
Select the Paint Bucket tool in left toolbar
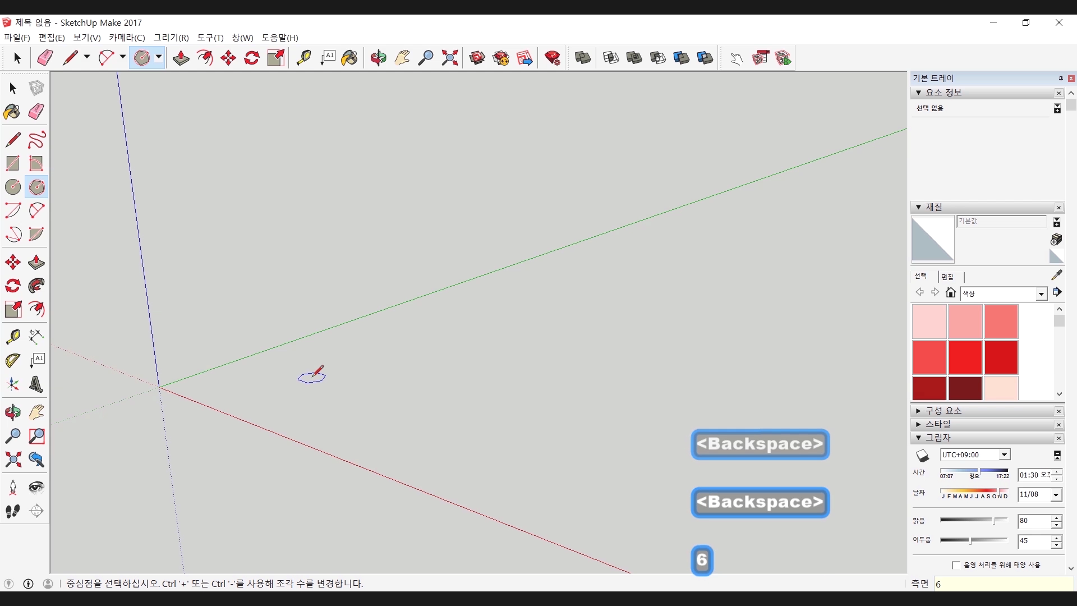12,112
